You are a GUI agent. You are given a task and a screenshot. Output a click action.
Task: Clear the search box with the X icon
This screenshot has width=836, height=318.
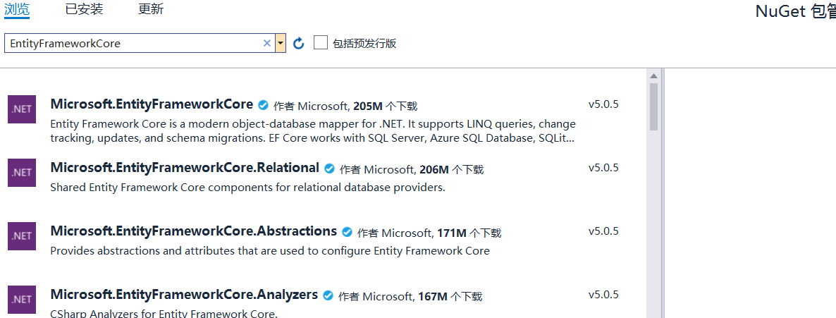[267, 43]
